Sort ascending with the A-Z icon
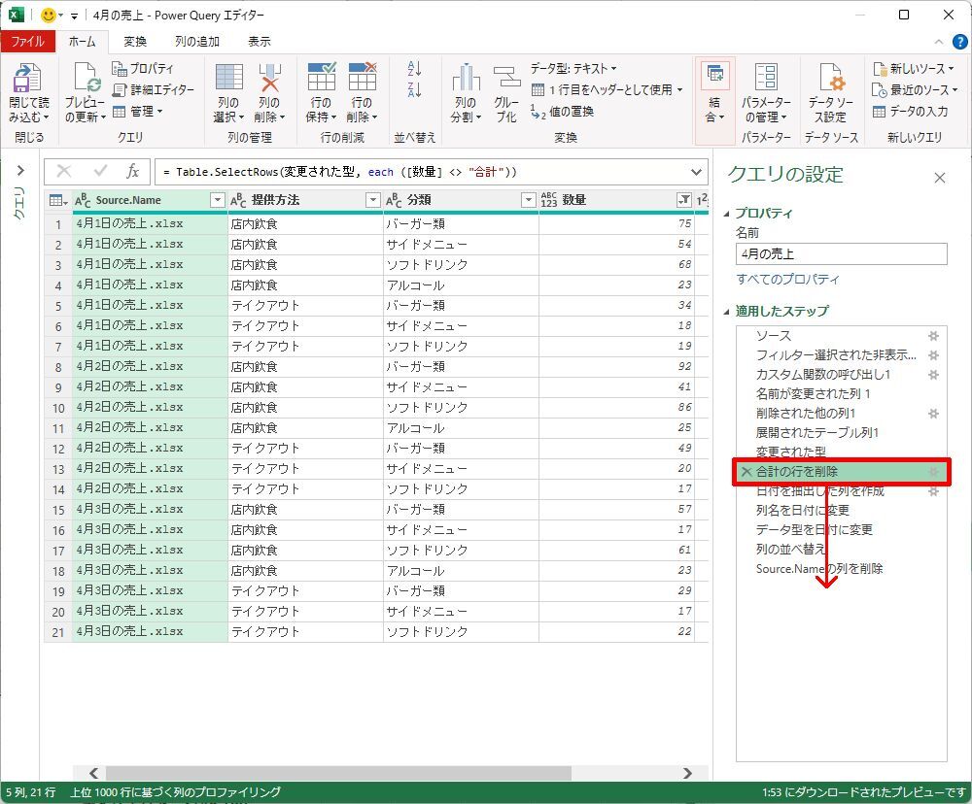The width and height of the screenshot is (972, 804). (x=415, y=69)
